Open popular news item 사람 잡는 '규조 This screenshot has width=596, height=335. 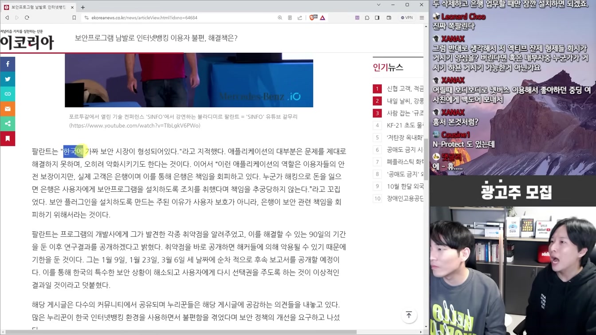point(405,113)
